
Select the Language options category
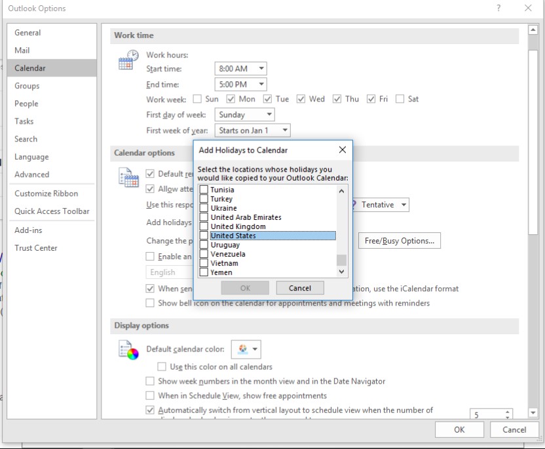(52, 157)
